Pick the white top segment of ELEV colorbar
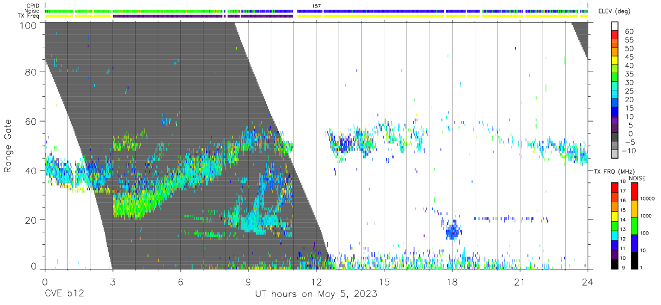 coord(615,27)
